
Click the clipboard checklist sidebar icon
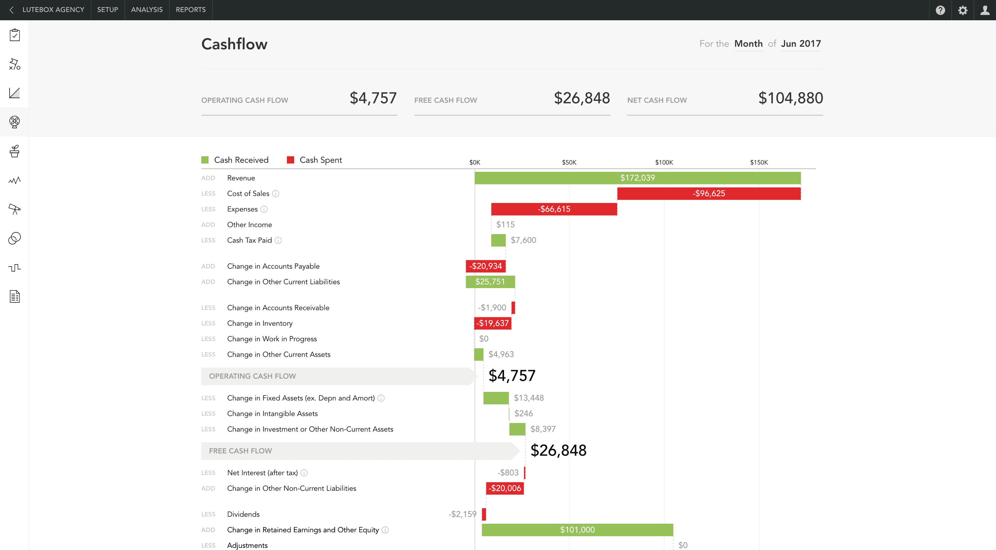coord(14,35)
